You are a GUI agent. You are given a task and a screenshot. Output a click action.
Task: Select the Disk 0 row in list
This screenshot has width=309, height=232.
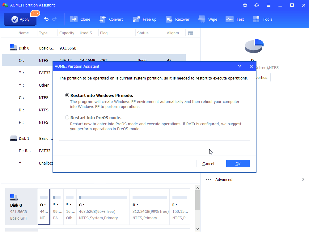(94, 48)
